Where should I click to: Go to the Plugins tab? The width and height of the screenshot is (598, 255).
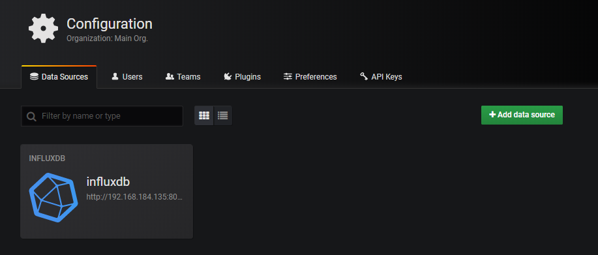(x=242, y=77)
